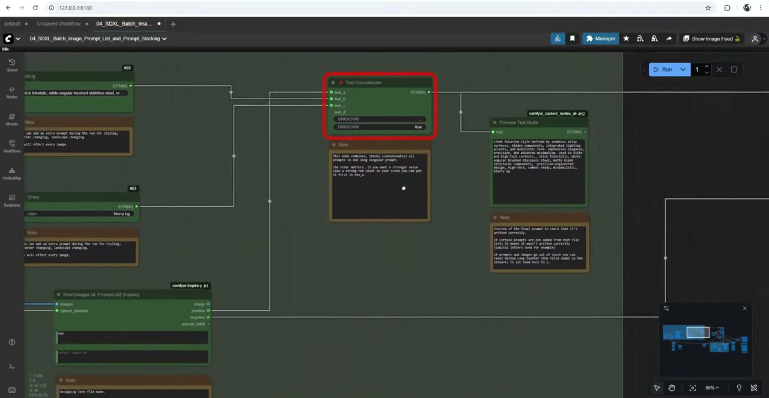Viewport: 769px width, 398px height.
Task: Click the square clear-queue icon beside Run
Action: click(x=734, y=70)
